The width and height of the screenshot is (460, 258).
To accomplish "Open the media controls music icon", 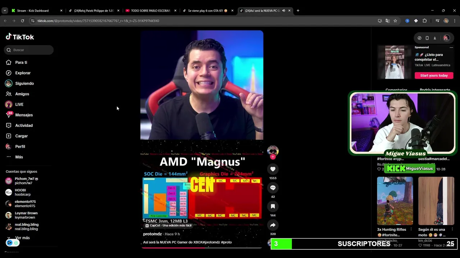I will [x=437, y=21].
